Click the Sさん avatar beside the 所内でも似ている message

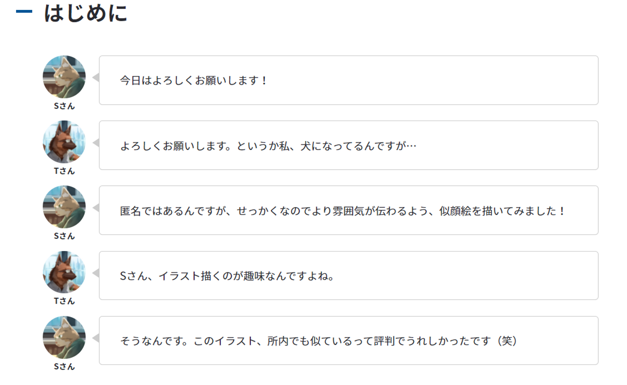tap(64, 337)
